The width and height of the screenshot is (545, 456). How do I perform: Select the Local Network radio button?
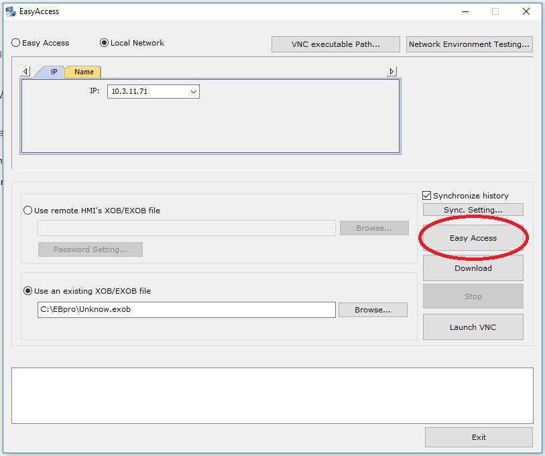[x=105, y=42]
